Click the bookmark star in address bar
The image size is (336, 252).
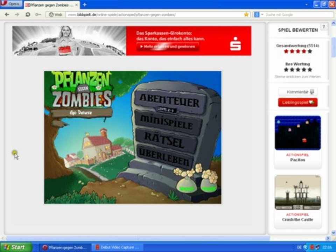click(246, 15)
